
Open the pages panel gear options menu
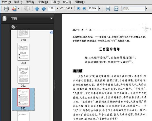tap(14, 27)
